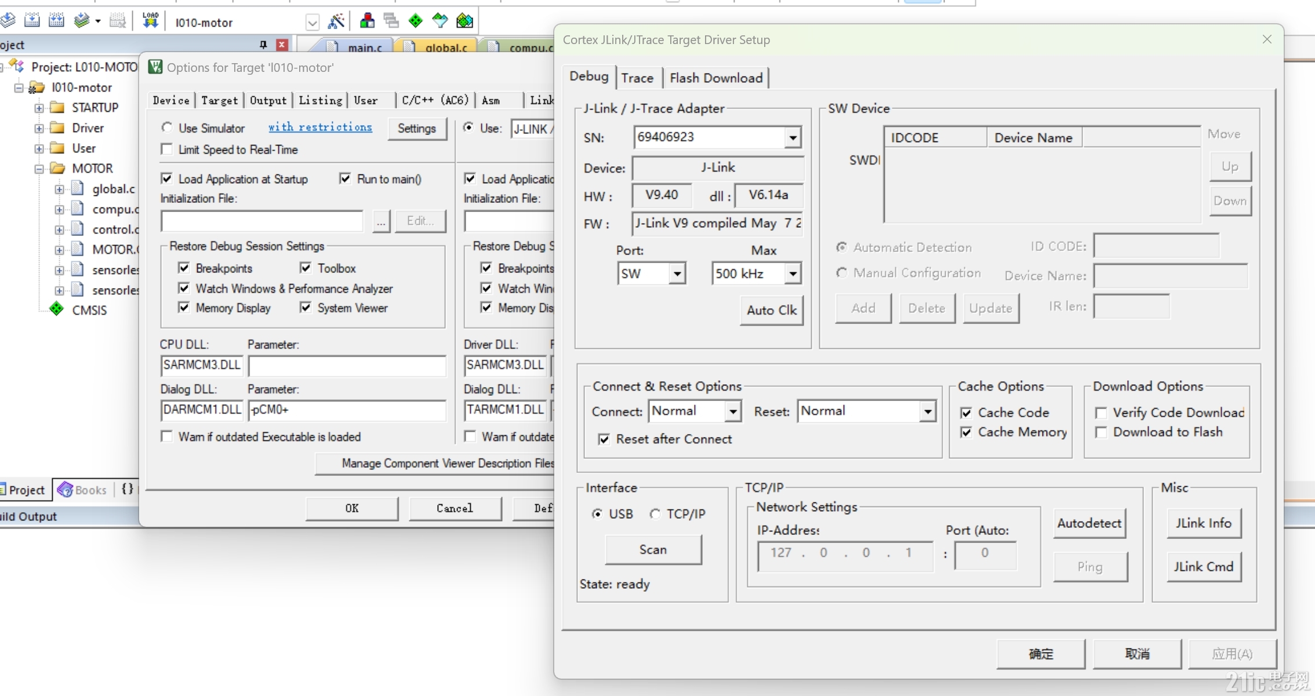Click the STARTUP folder icon in tree
Screen dimensions: 1315x696
click(x=57, y=107)
